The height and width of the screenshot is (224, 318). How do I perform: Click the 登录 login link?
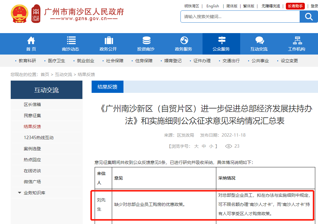click(x=314, y=6)
